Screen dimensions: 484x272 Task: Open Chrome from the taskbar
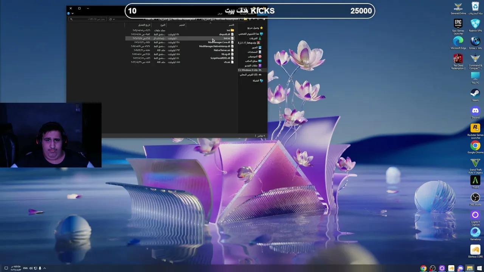click(423, 268)
